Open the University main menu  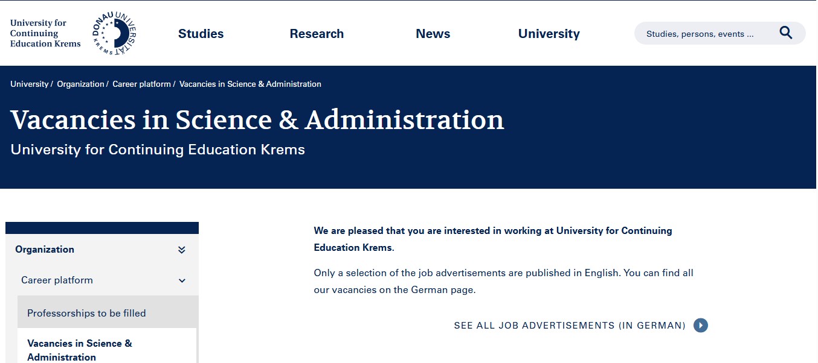(549, 34)
